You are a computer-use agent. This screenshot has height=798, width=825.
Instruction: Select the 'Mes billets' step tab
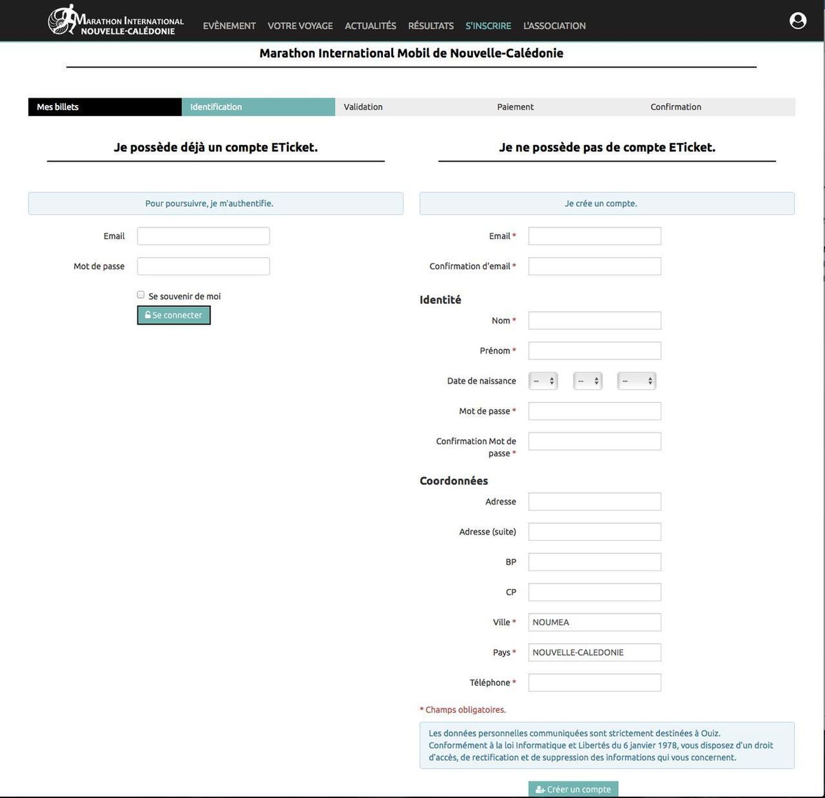(104, 107)
